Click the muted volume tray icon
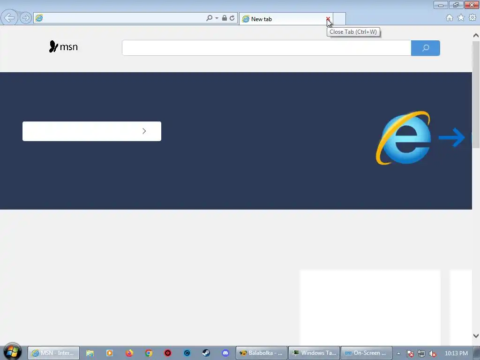Screen dimensions: 480x360 pyautogui.click(x=433, y=353)
